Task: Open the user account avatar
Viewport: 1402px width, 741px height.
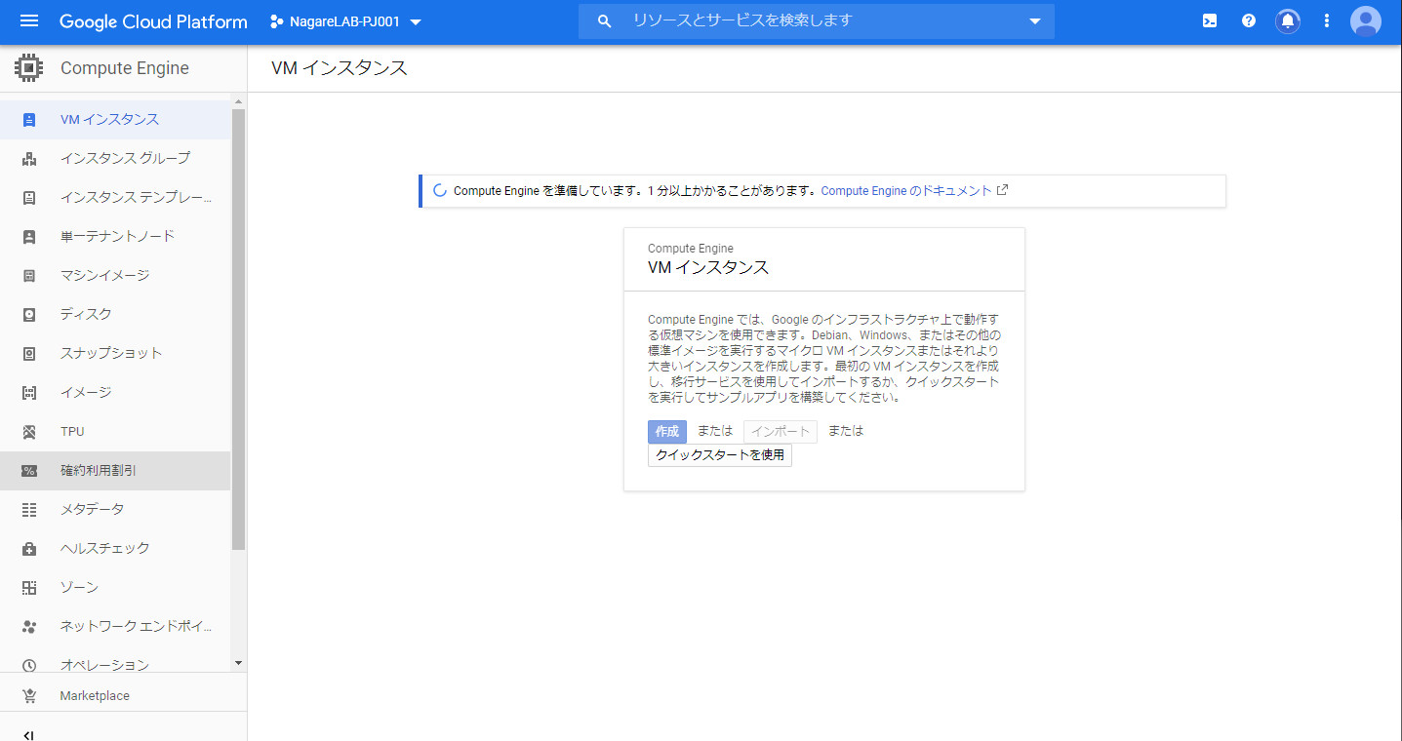Action: coord(1366,20)
